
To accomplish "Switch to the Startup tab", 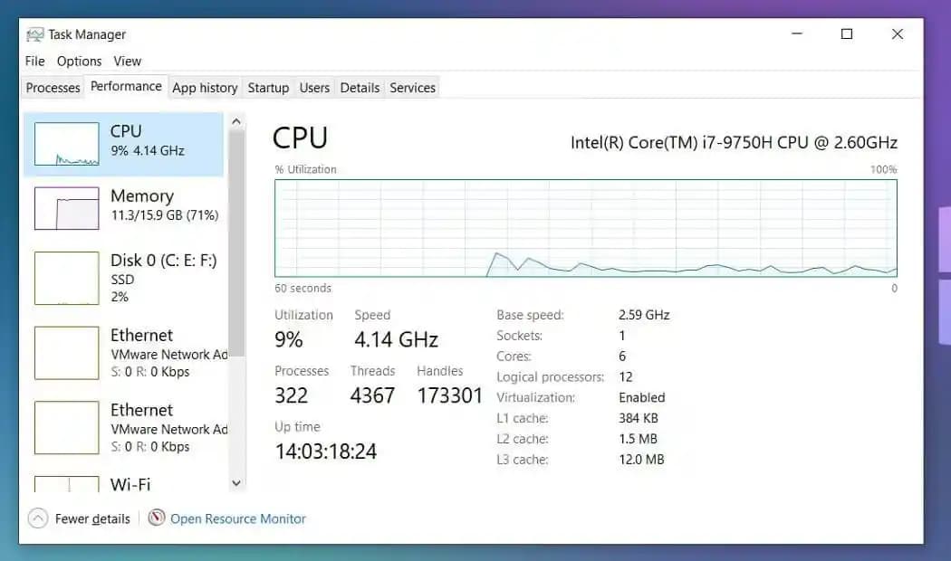I will click(x=268, y=87).
